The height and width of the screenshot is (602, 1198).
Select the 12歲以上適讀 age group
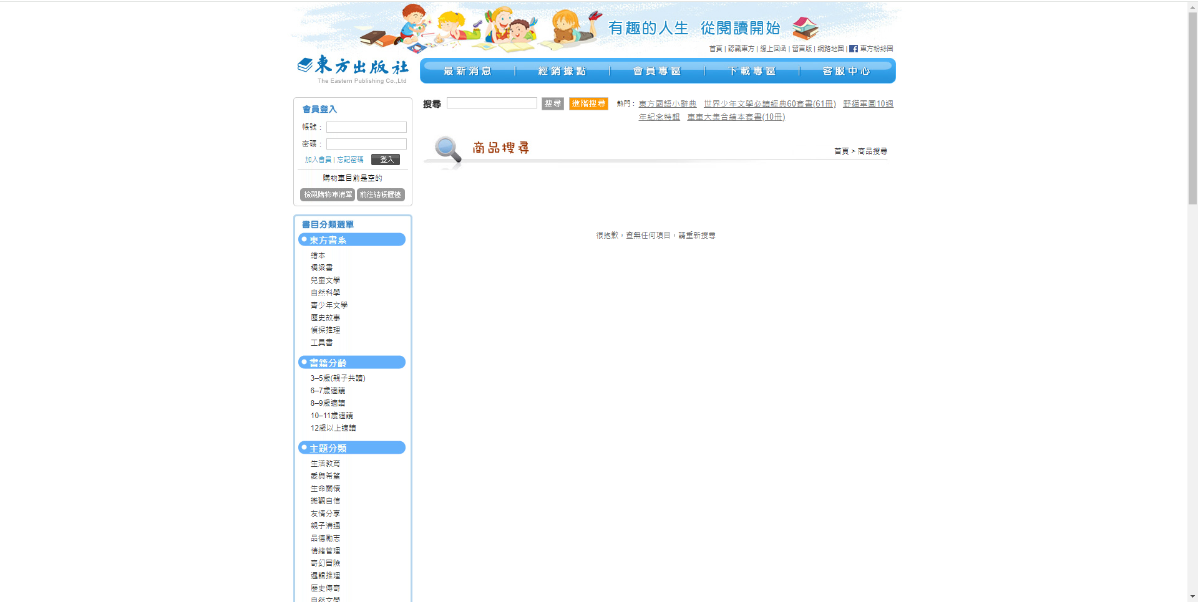click(x=333, y=428)
